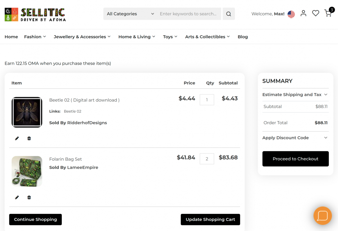This screenshot has width=338, height=231.
Task: Expand Jewellery & Accessories menu
Action: [x=82, y=37]
